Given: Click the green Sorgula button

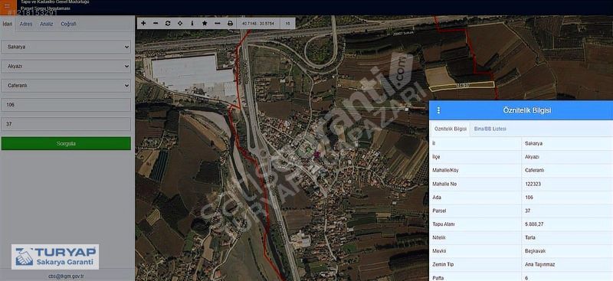Looking at the screenshot, I should pyautogui.click(x=66, y=143).
